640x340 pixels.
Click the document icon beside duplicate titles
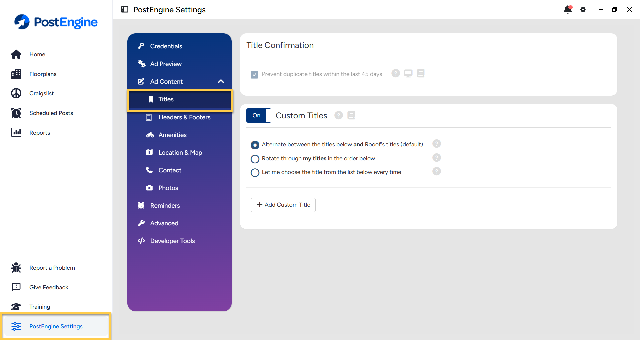coord(421,73)
